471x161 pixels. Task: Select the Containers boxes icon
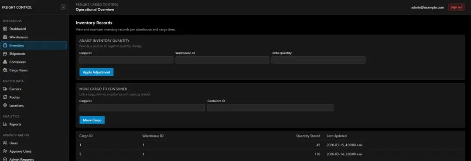coord(5,62)
